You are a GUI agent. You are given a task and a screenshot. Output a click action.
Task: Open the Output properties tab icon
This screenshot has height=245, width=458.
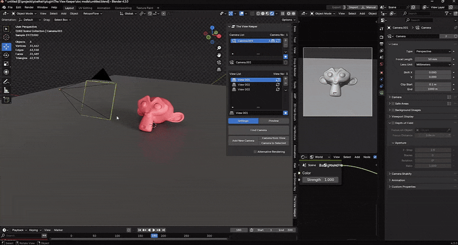[381, 44]
